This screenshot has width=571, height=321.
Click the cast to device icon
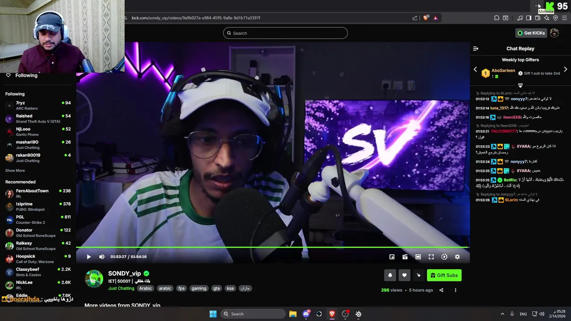coord(405,257)
